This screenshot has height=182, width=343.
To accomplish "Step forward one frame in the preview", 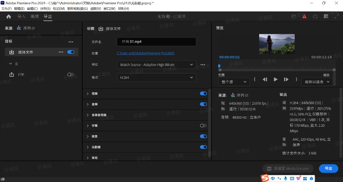I will (286, 79).
